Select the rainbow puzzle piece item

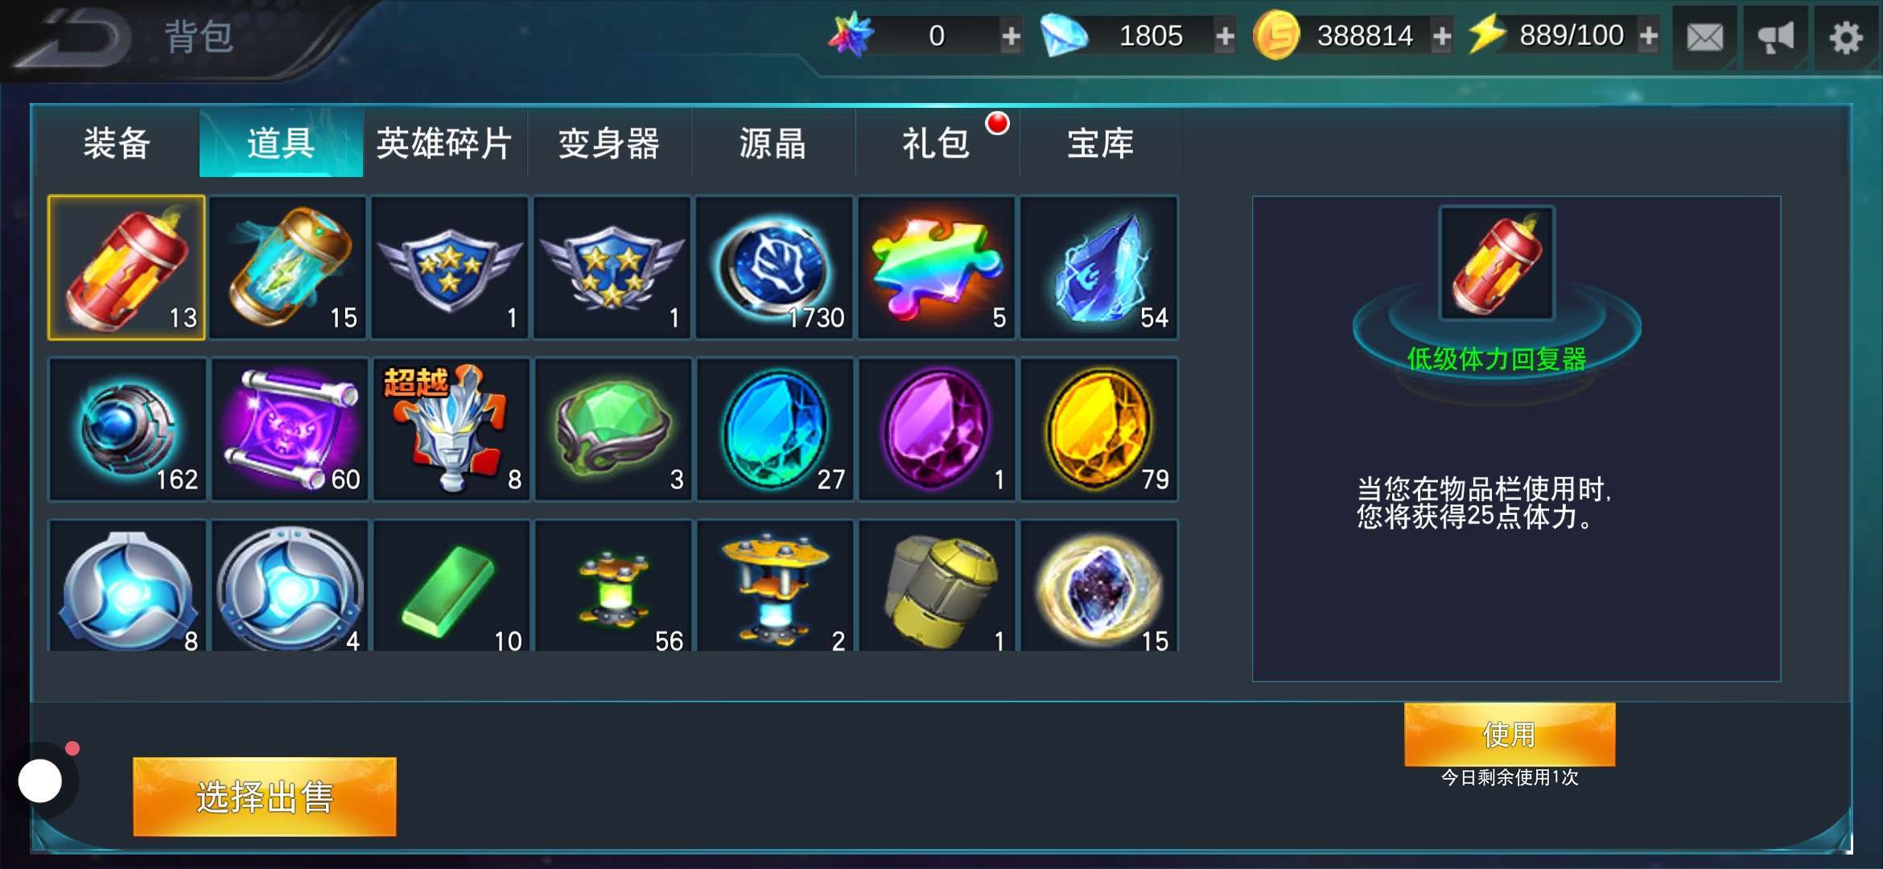tap(936, 268)
